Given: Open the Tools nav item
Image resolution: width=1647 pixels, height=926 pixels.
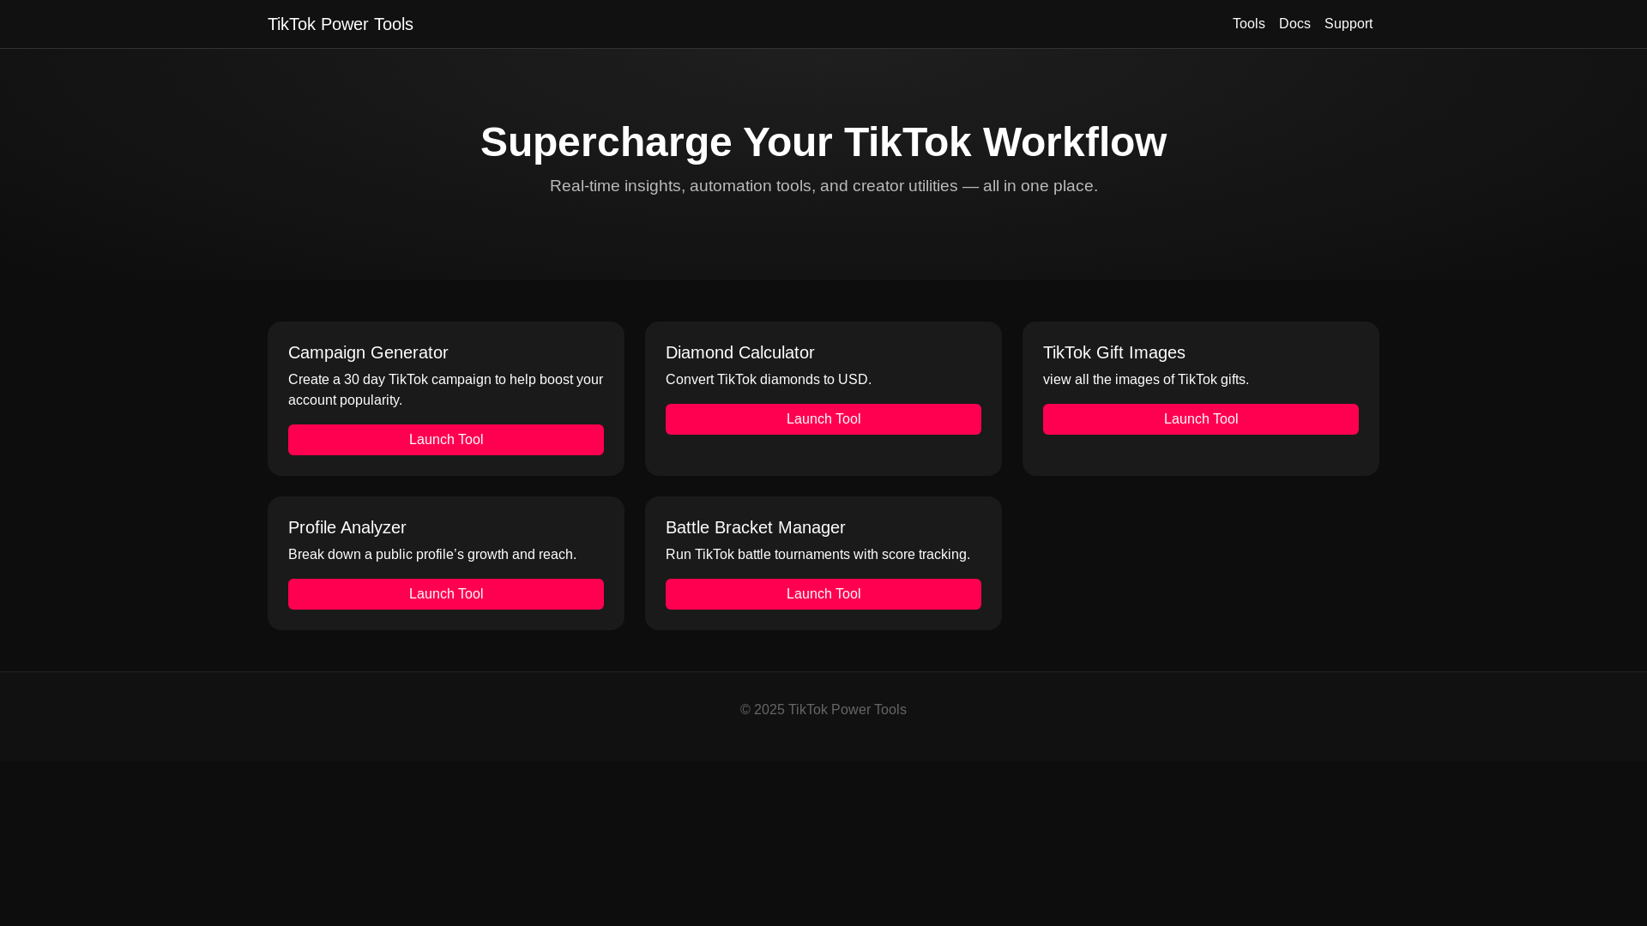Looking at the screenshot, I should [1248, 24].
